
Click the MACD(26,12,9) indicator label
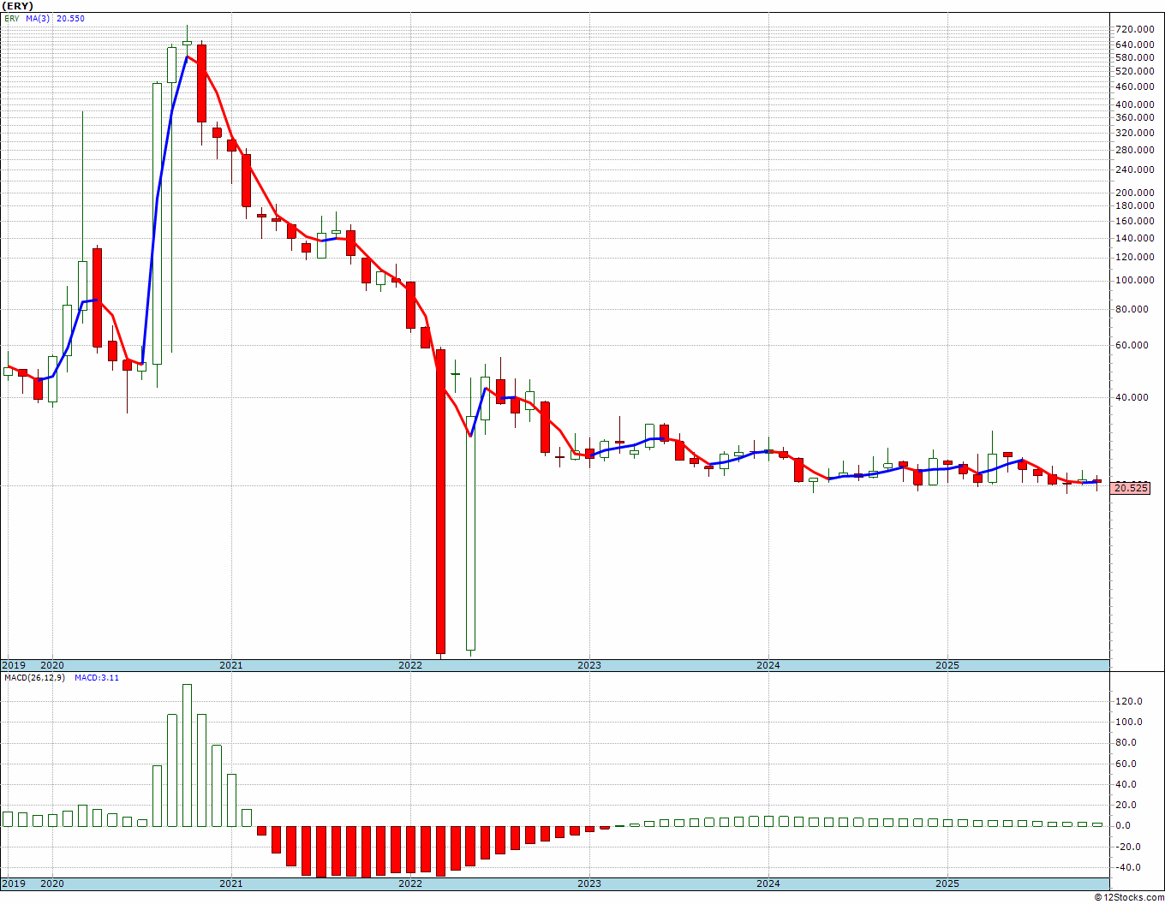[34, 678]
